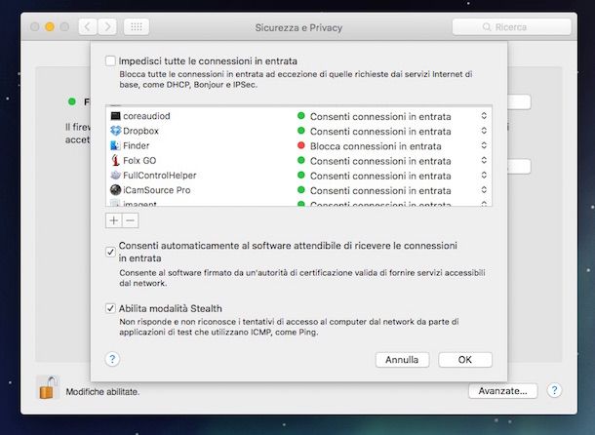Click the Dropbox app icon

point(115,131)
